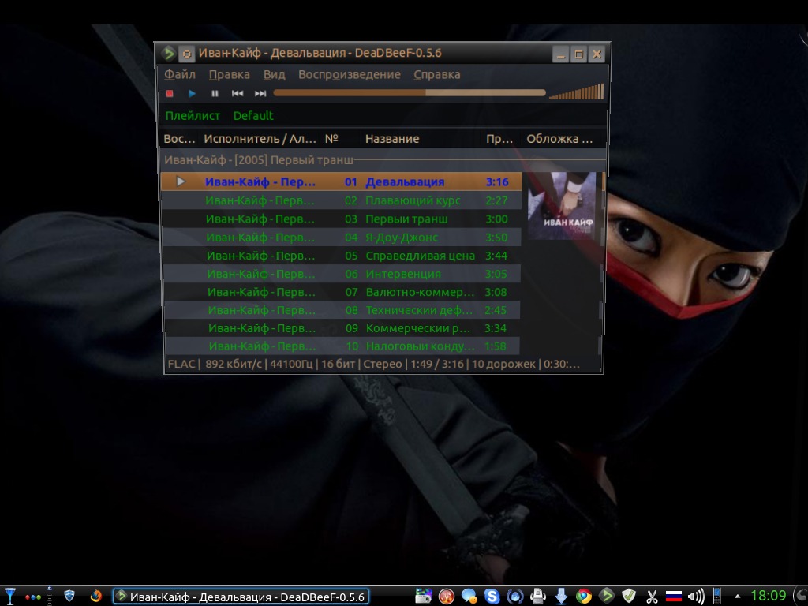Click the round blue tray icon beside Skype
The width and height of the screenshot is (808, 606).
click(x=514, y=597)
